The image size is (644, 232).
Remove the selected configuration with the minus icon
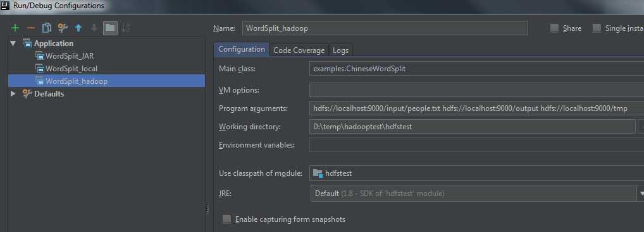click(x=31, y=28)
